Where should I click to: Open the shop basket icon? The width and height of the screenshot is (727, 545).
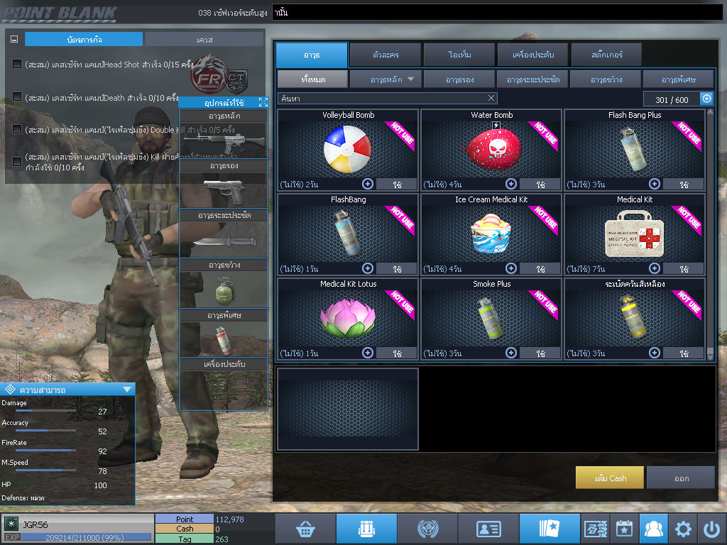[x=305, y=528]
